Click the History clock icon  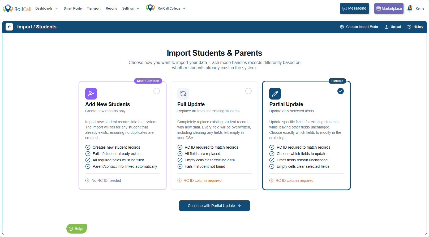pos(409,27)
